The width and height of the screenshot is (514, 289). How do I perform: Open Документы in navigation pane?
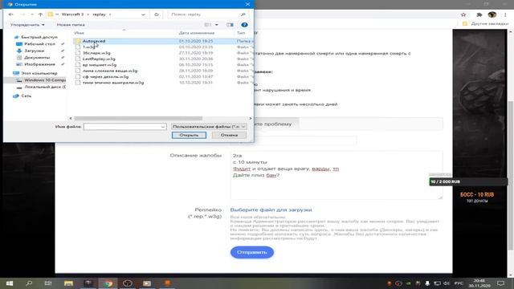coord(37,58)
